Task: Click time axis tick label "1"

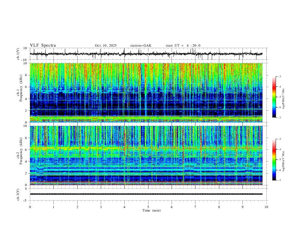Action: 53,207
